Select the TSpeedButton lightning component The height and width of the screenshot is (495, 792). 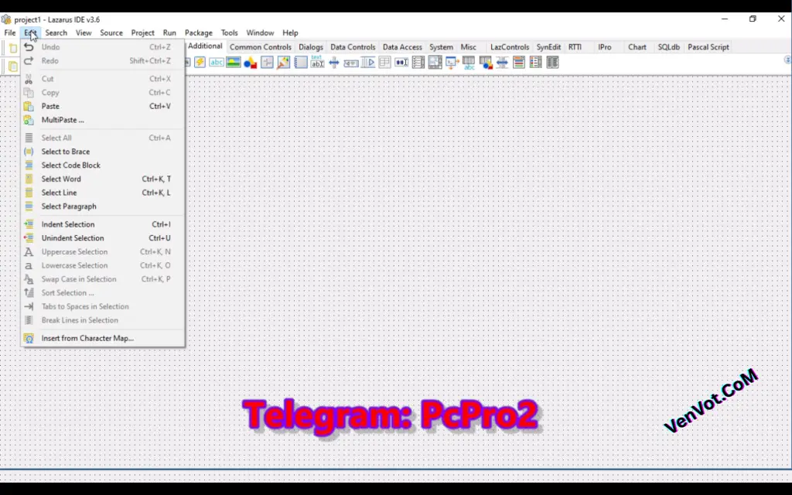click(200, 62)
